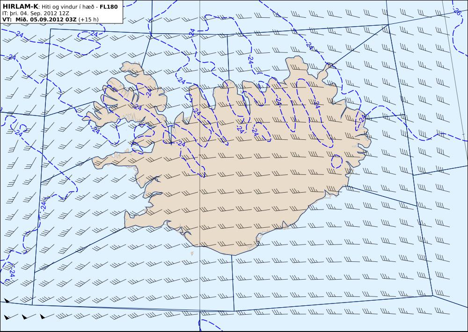468x332 pixels.
Task: Click the "Mið. 05.09.2012 03Z" valid time
Action: 46,19
